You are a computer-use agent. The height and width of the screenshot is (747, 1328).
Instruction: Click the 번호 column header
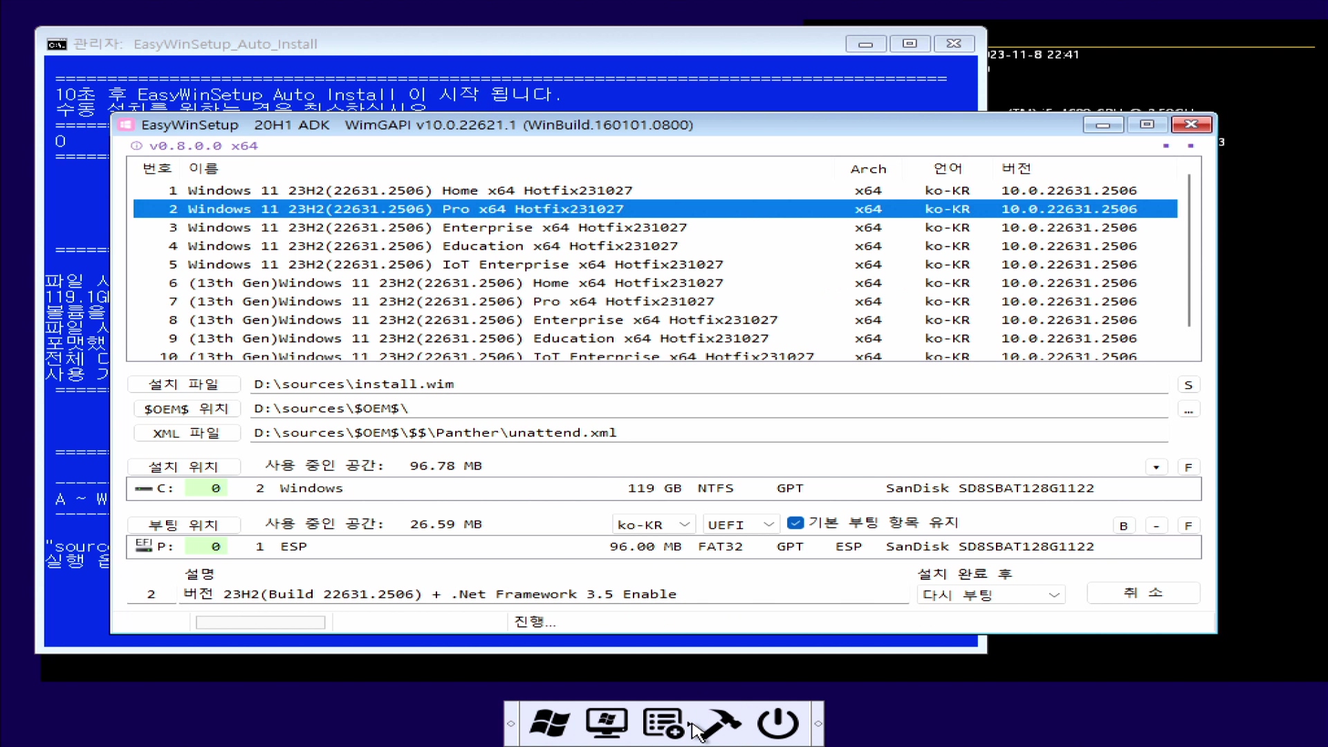pos(157,168)
